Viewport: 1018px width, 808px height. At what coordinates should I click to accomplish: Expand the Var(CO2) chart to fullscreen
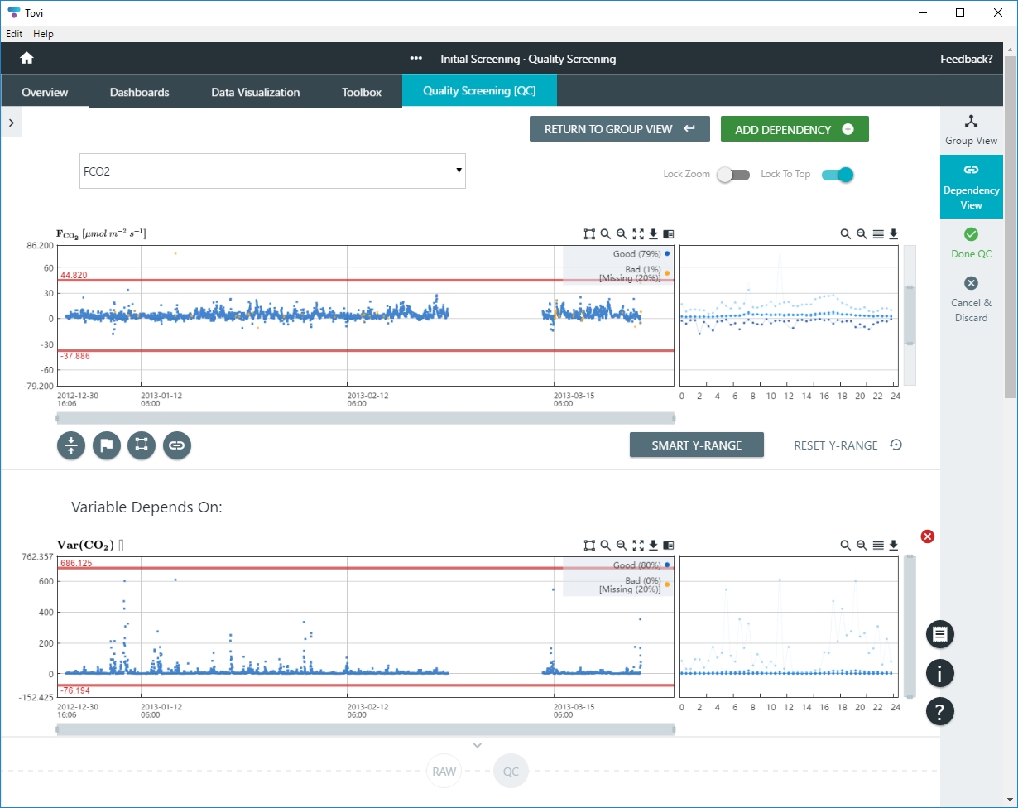click(637, 545)
